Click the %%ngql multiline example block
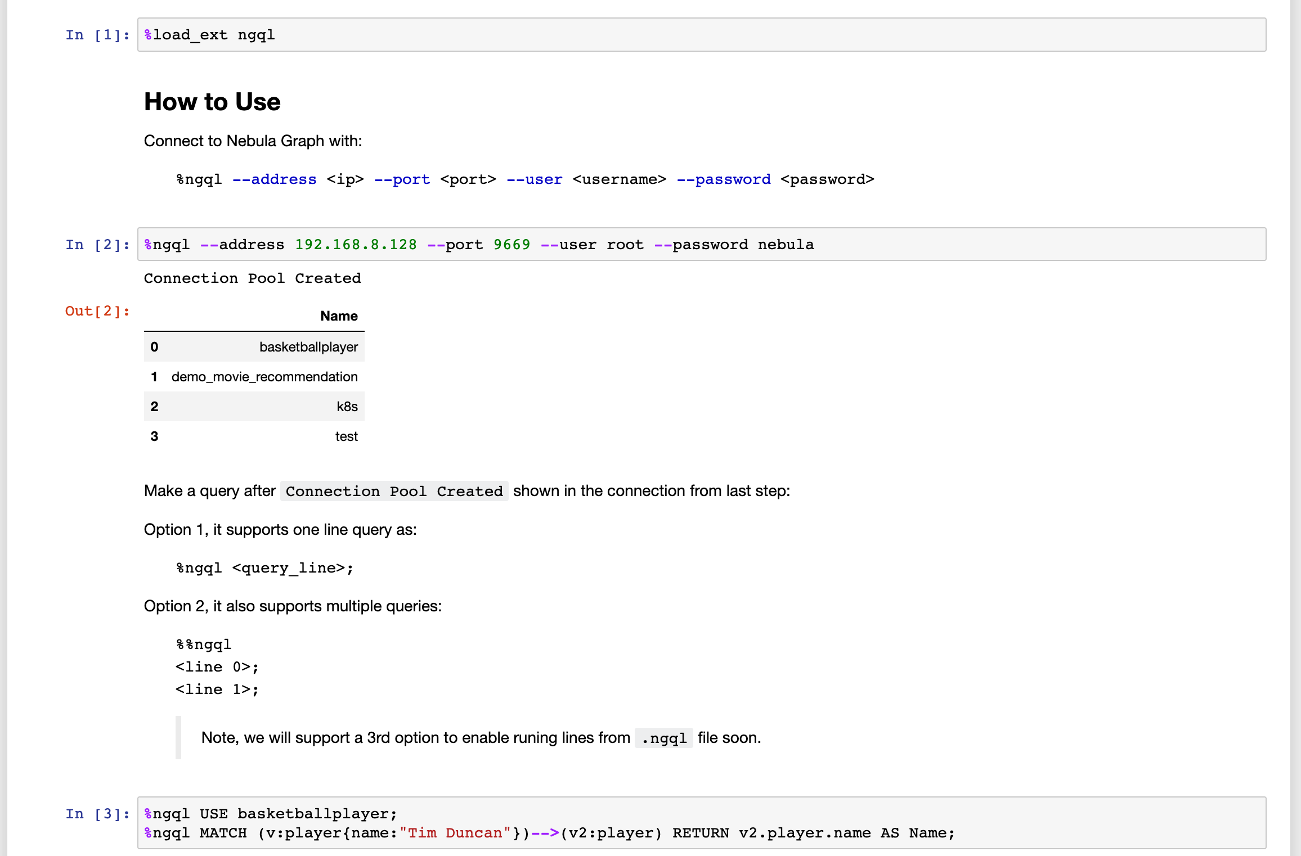 203,644
